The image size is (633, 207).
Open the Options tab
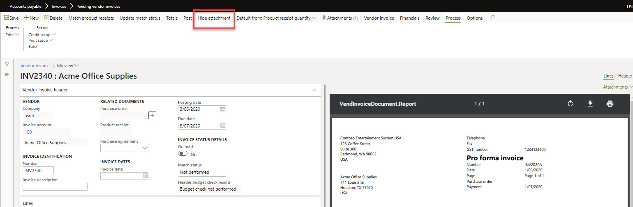pos(475,18)
